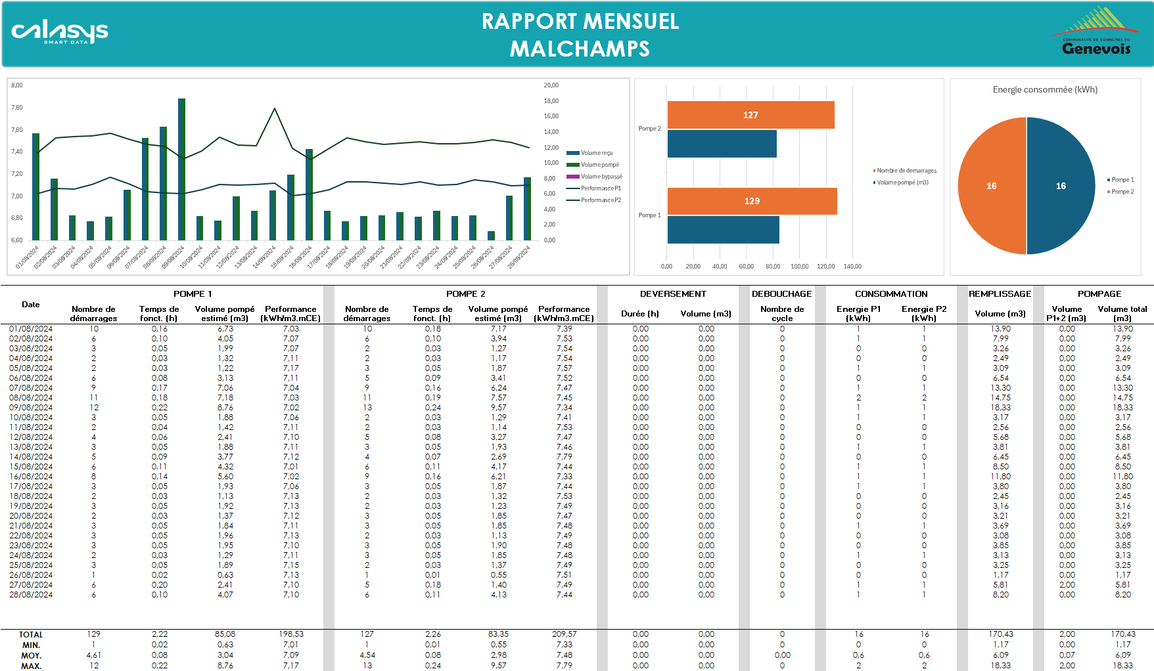Select the Volume pompé (m3) bar legend item
The height and width of the screenshot is (671, 1154).
coord(901,183)
